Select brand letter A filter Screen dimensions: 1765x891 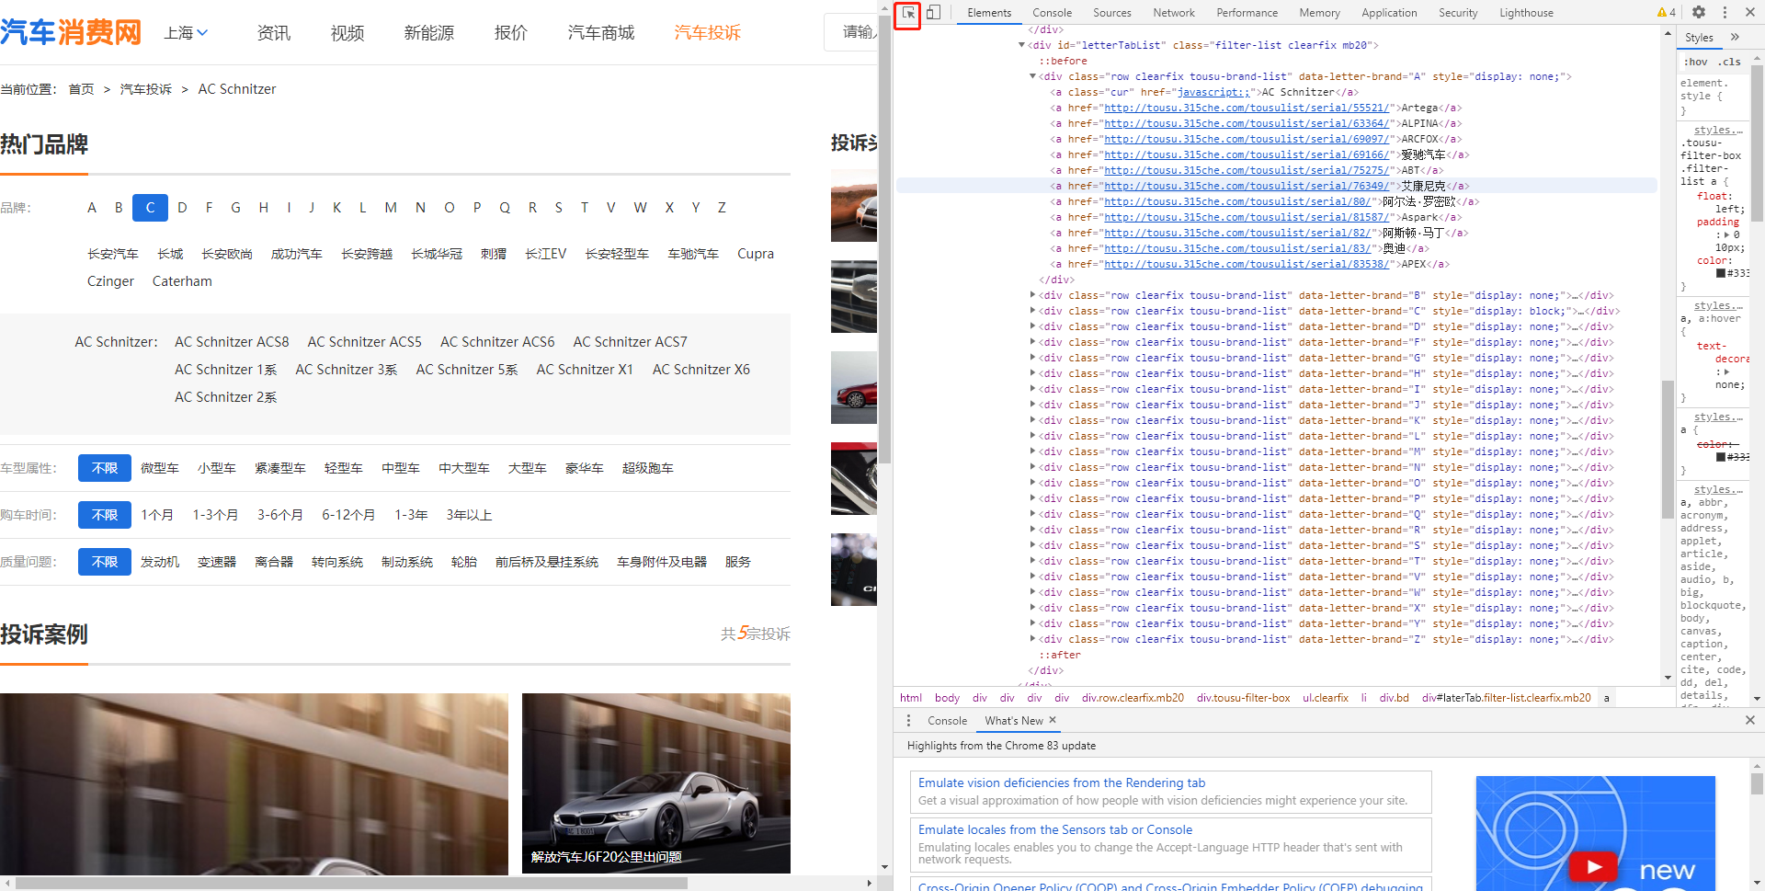(x=92, y=208)
